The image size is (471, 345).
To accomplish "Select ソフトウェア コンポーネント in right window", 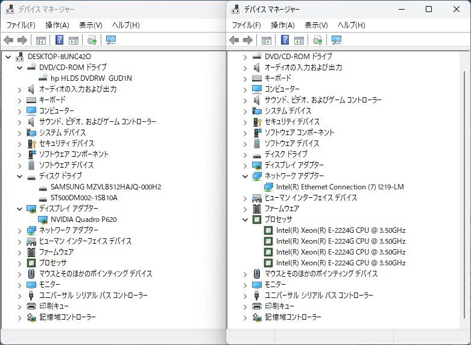I will tap(299, 133).
